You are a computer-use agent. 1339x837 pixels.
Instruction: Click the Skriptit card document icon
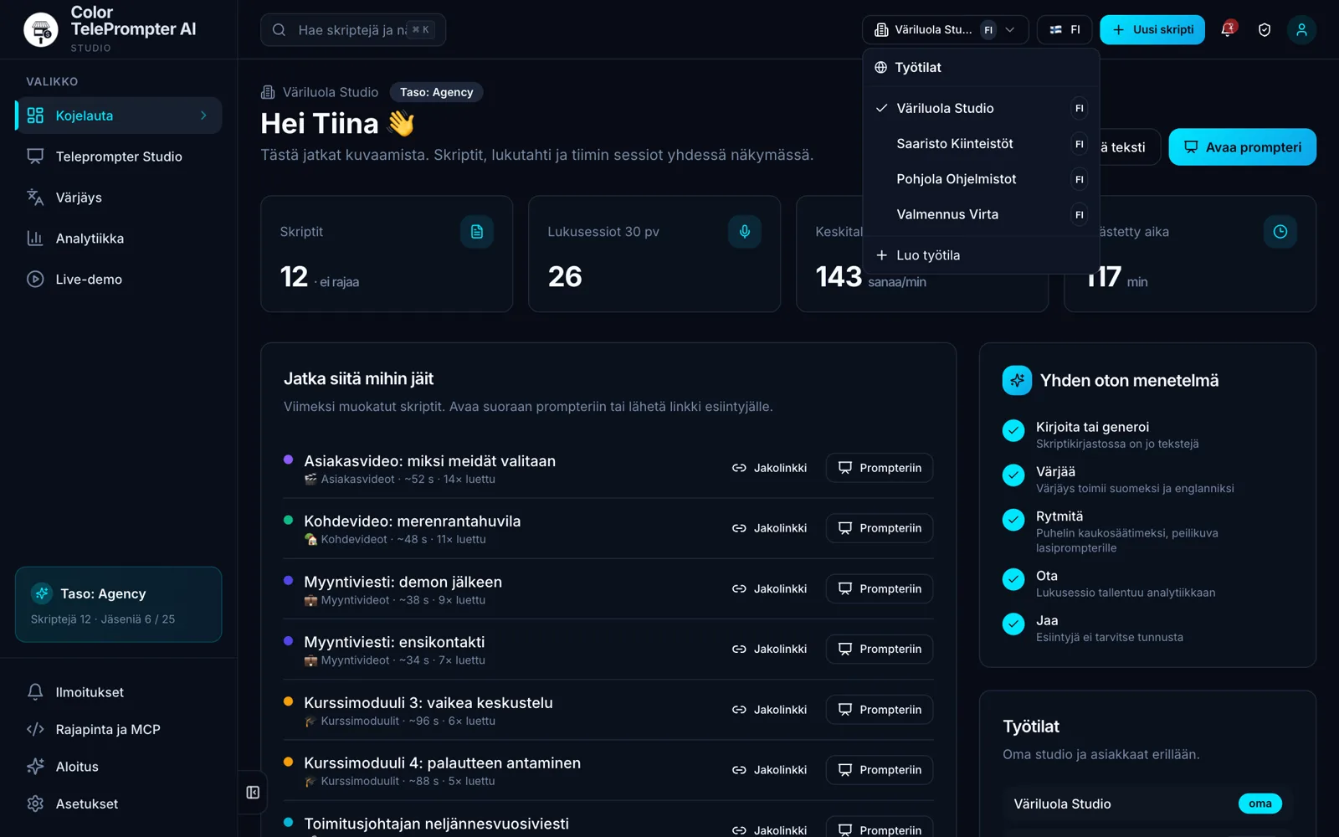[477, 232]
